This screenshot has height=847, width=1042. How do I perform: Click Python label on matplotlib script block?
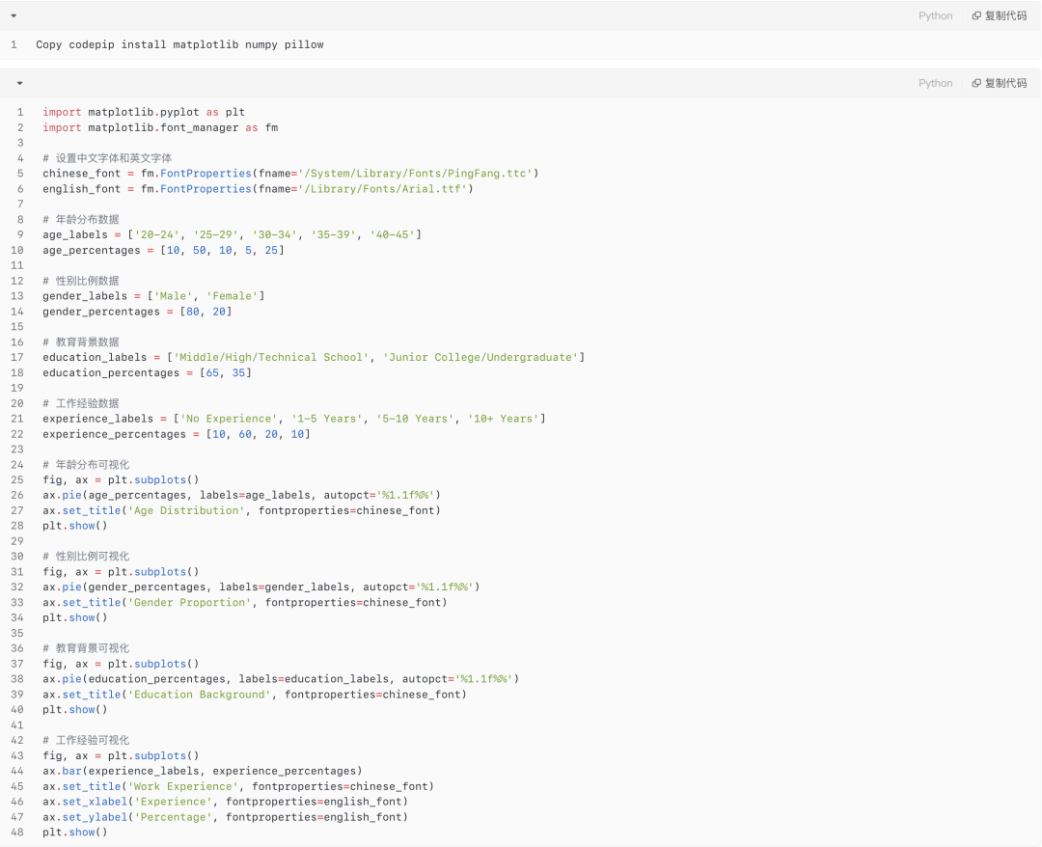tap(935, 83)
